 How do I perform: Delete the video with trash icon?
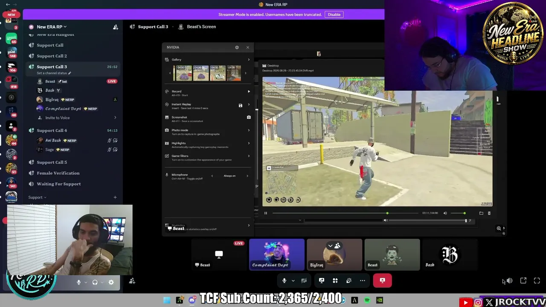click(x=489, y=213)
